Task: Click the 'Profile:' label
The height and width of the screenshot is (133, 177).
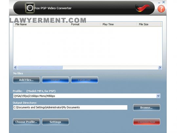Action: (17, 91)
